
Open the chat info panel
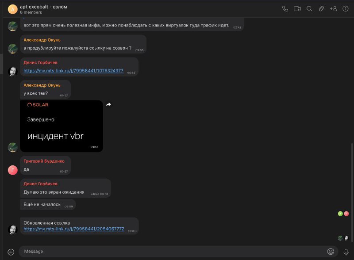tap(346, 9)
